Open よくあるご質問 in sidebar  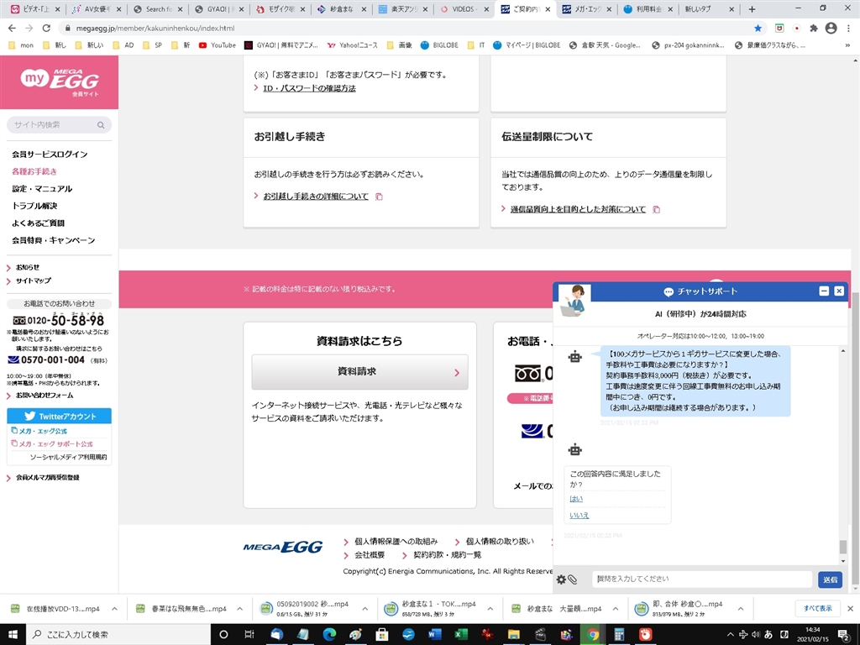click(39, 223)
